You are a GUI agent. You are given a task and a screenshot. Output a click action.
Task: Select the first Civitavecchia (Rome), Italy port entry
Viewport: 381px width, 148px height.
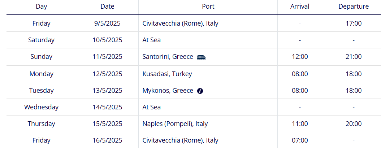click(180, 23)
